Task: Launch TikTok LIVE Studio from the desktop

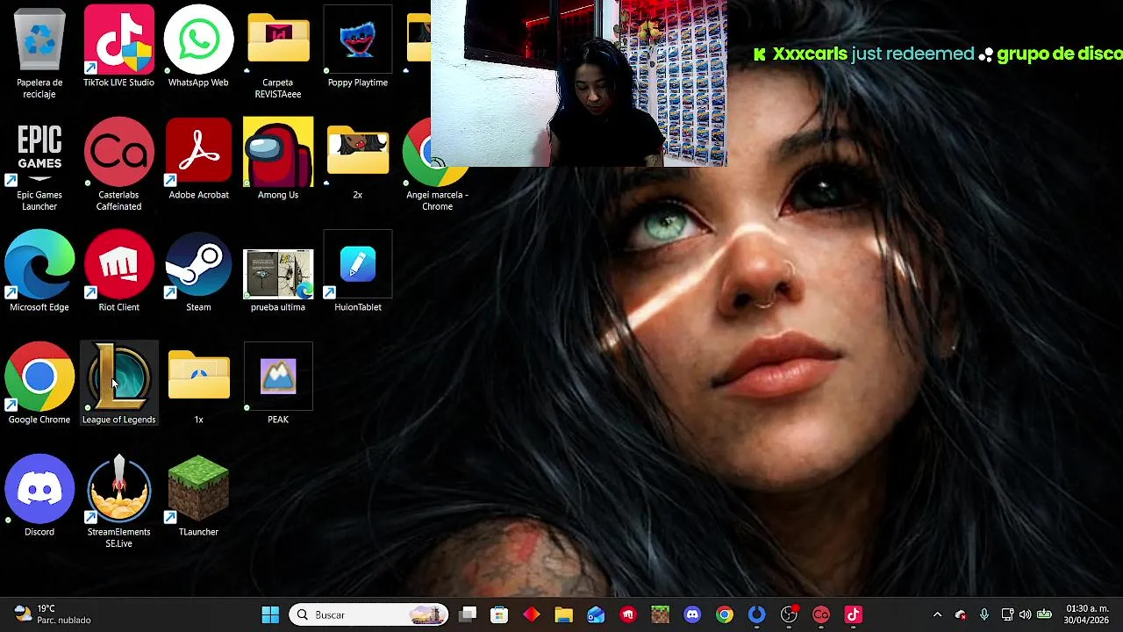Action: (118, 47)
